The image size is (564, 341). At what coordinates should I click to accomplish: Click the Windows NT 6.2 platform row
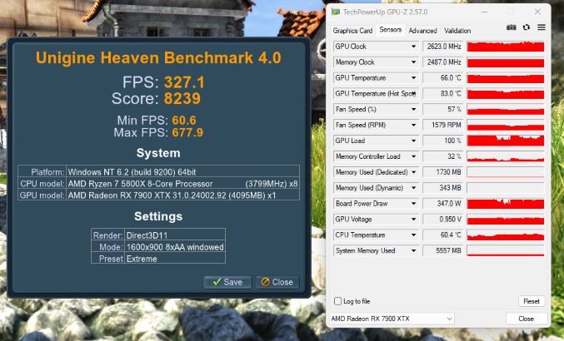(158, 172)
